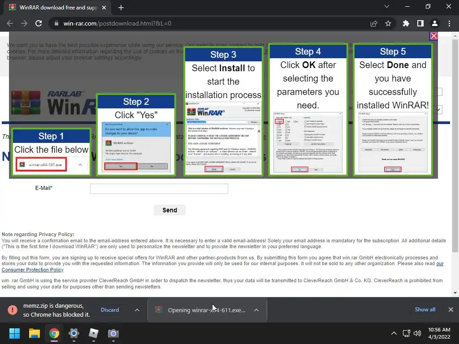This screenshot has height=344, width=459.
Task: Click the red warning icon for memz.zip
Action: [x=13, y=310]
